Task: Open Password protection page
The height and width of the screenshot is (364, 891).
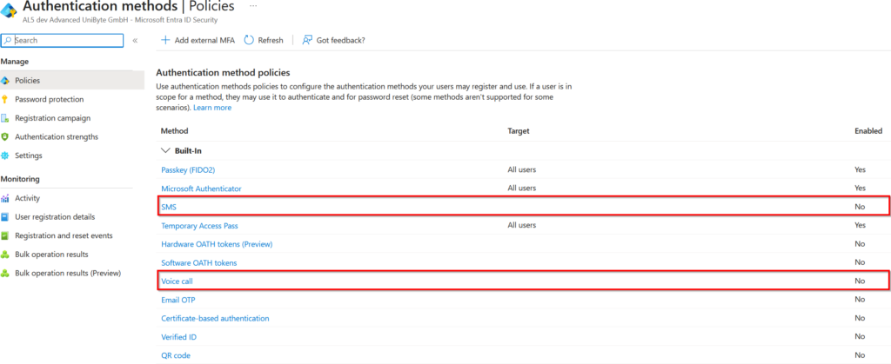Action: tap(49, 99)
